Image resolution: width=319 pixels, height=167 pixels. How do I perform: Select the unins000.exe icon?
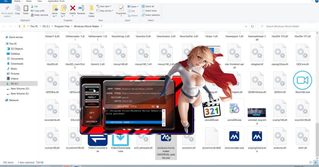tap(234, 108)
